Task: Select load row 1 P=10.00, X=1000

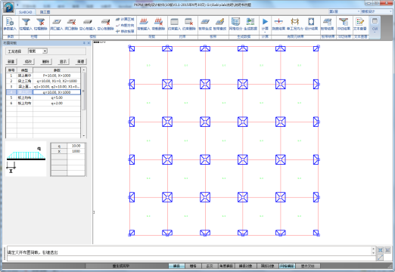Action: 43,76
